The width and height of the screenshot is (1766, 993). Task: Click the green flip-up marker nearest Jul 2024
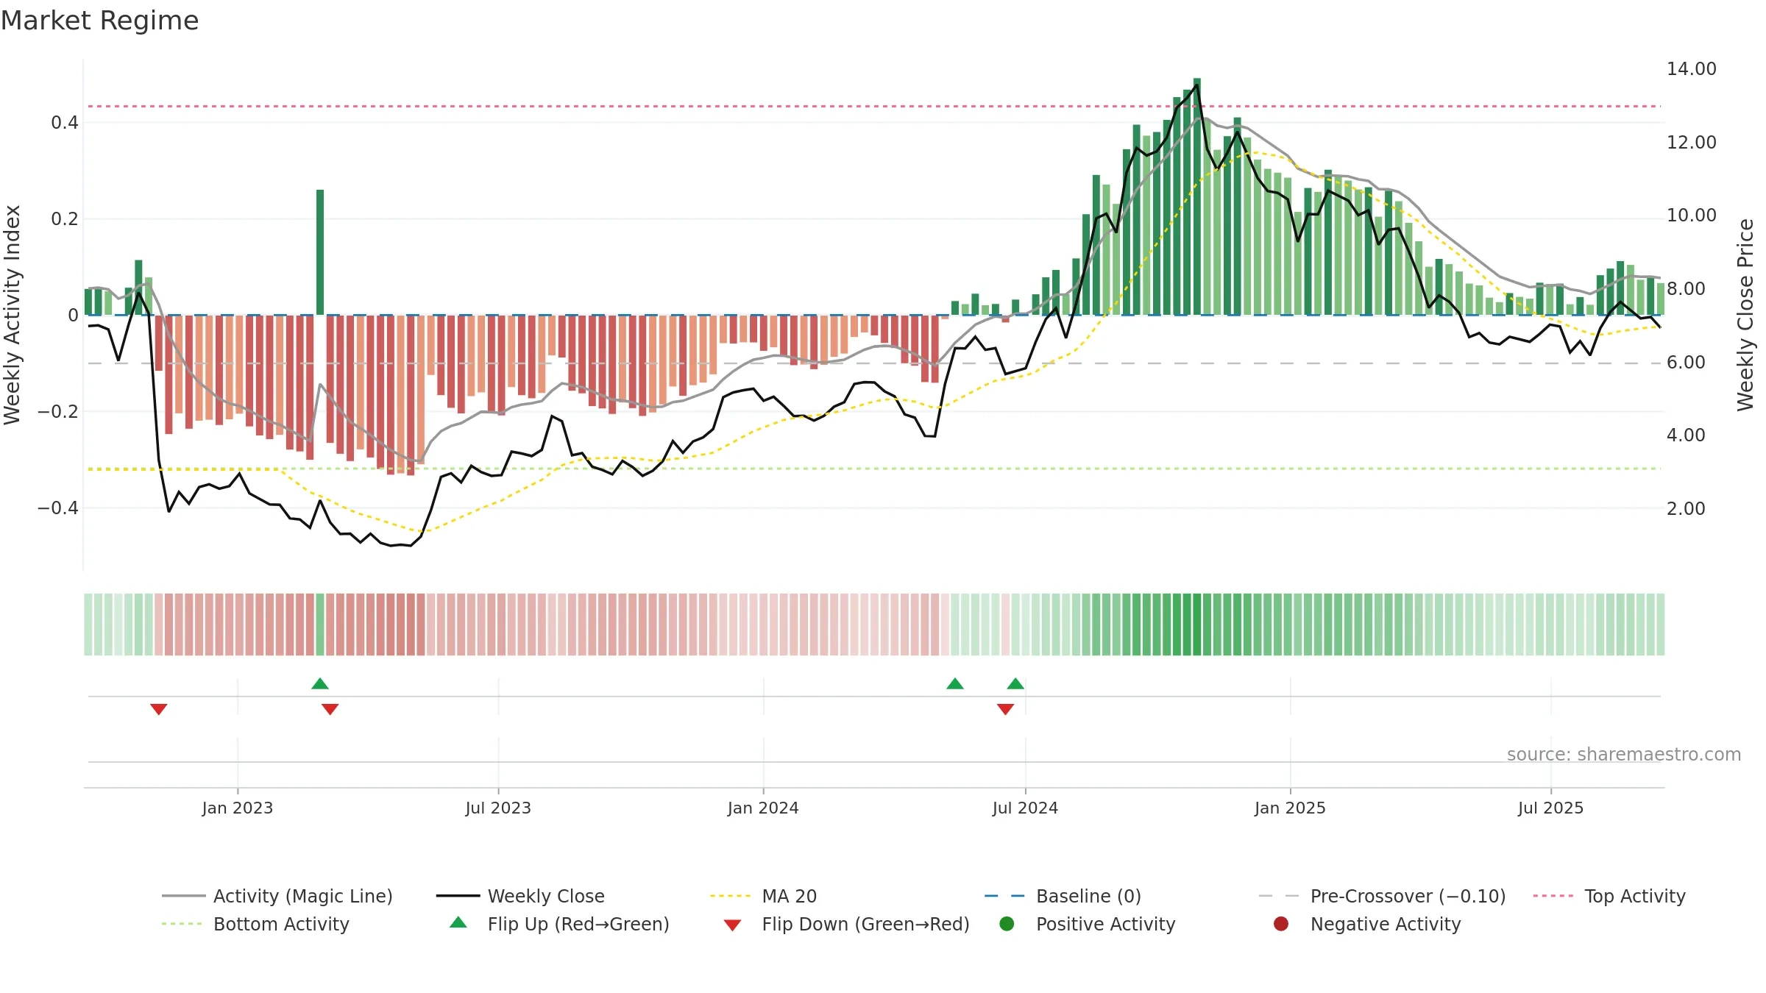coord(1015,683)
